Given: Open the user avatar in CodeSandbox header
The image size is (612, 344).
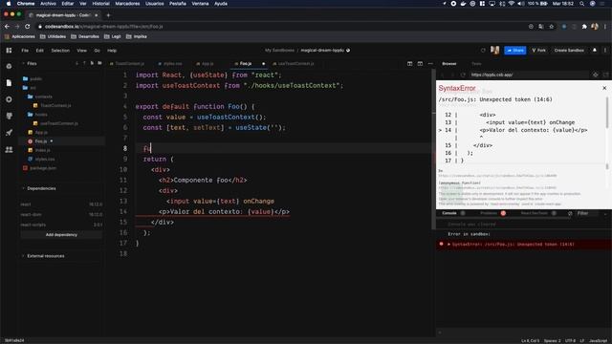Looking at the screenshot, I should (x=495, y=51).
